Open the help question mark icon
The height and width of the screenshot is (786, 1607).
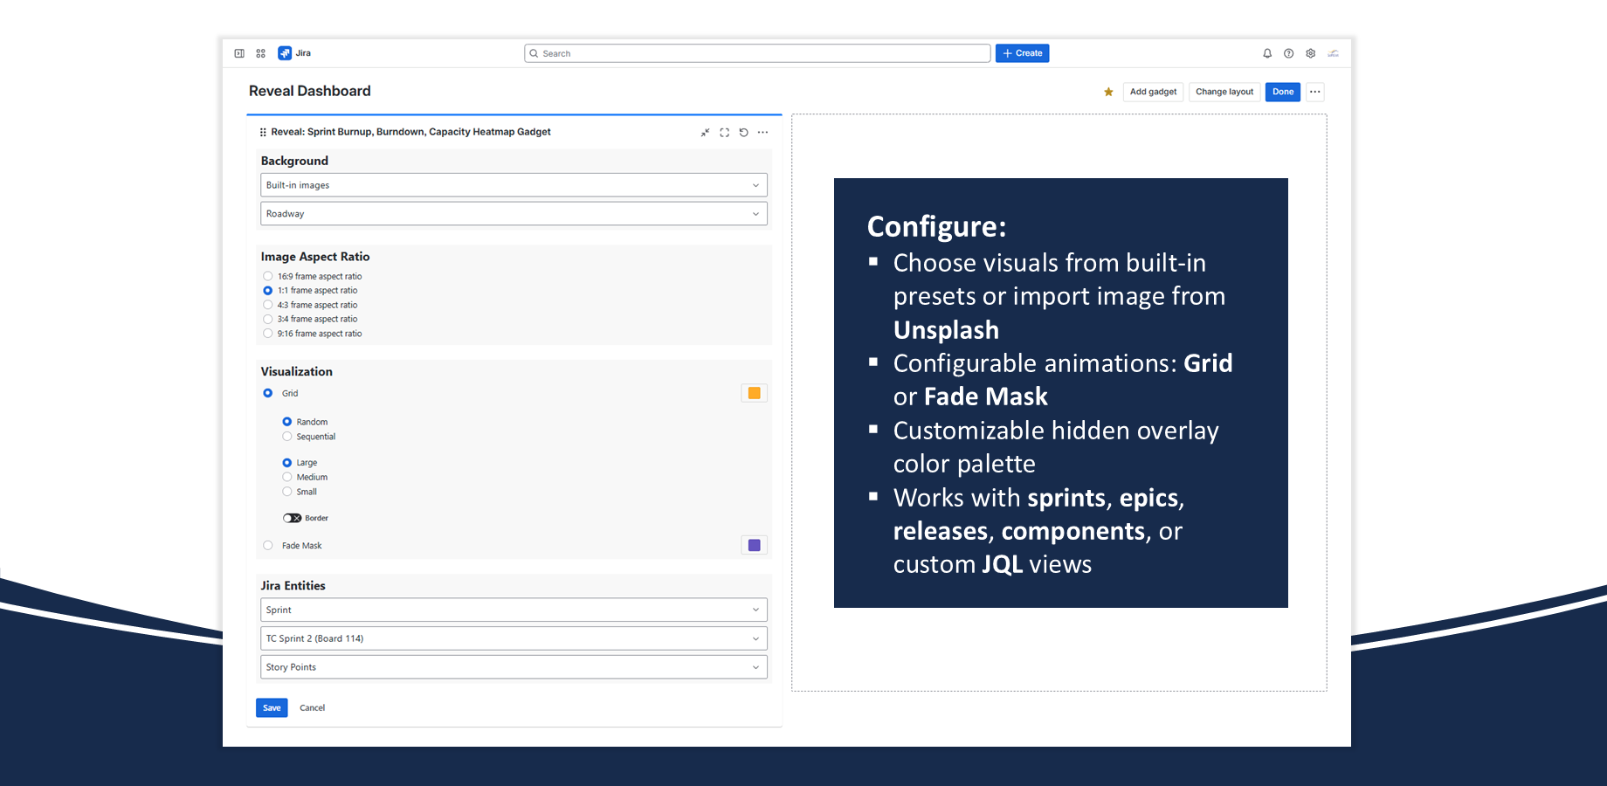(x=1288, y=53)
